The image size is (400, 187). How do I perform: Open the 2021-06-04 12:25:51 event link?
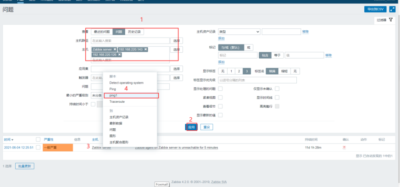[x=19, y=148]
